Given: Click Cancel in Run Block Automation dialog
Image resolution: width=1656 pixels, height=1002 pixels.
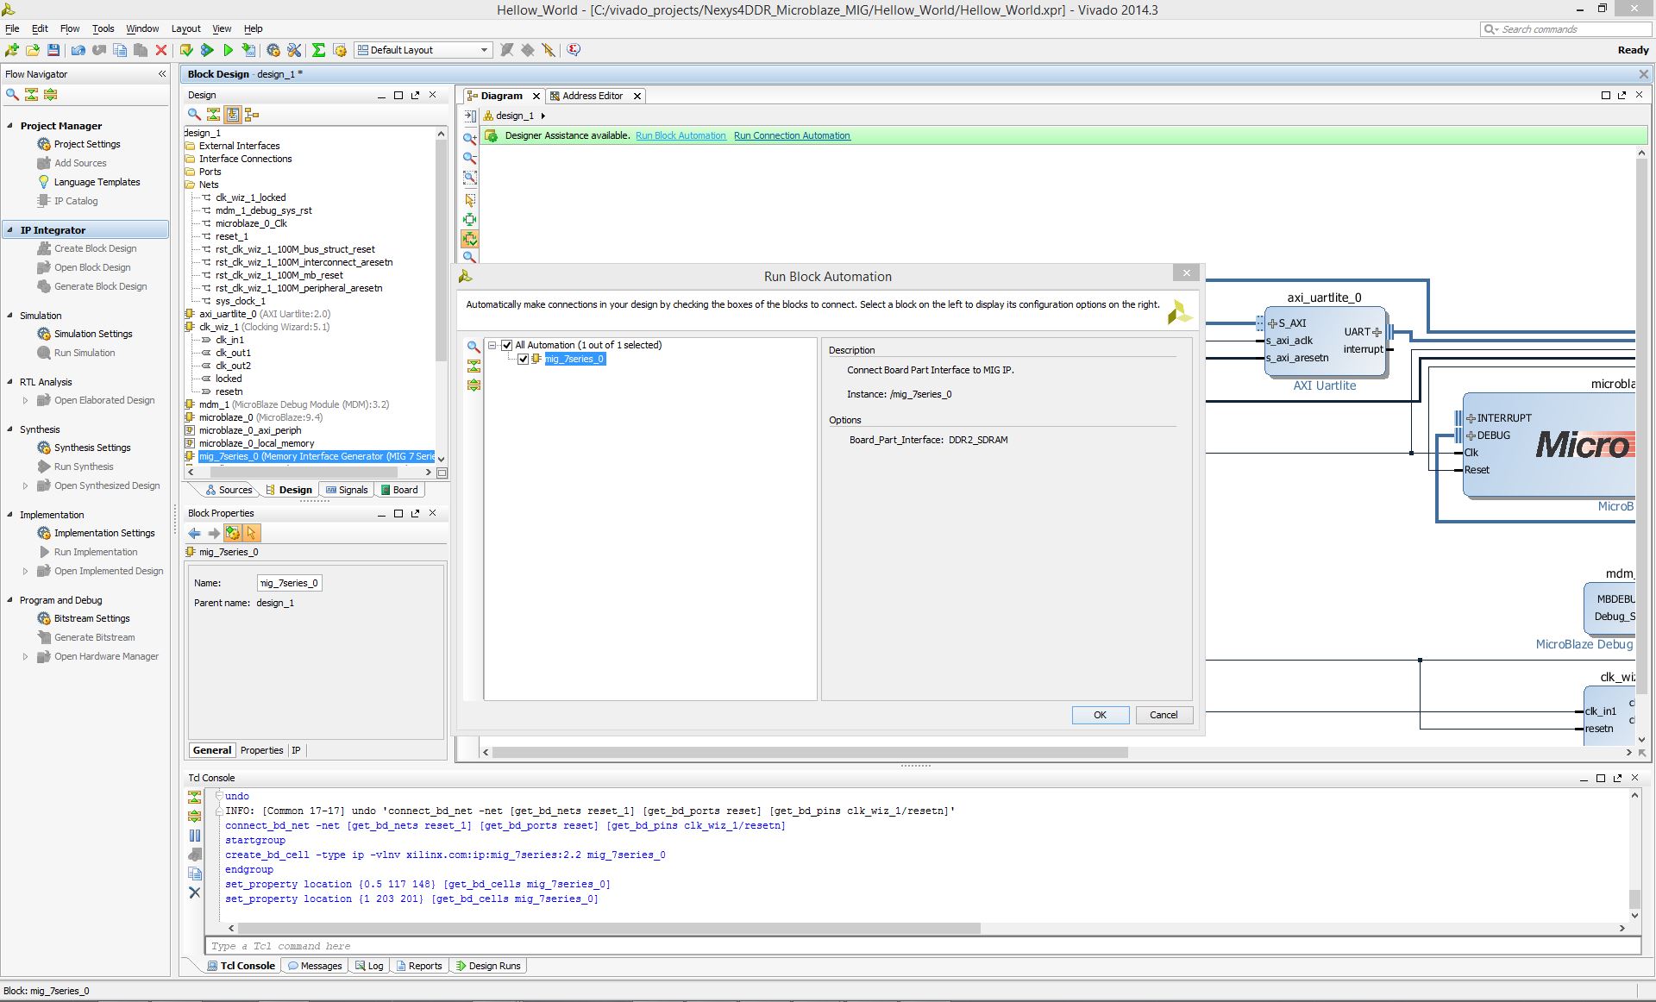Looking at the screenshot, I should click(x=1164, y=715).
